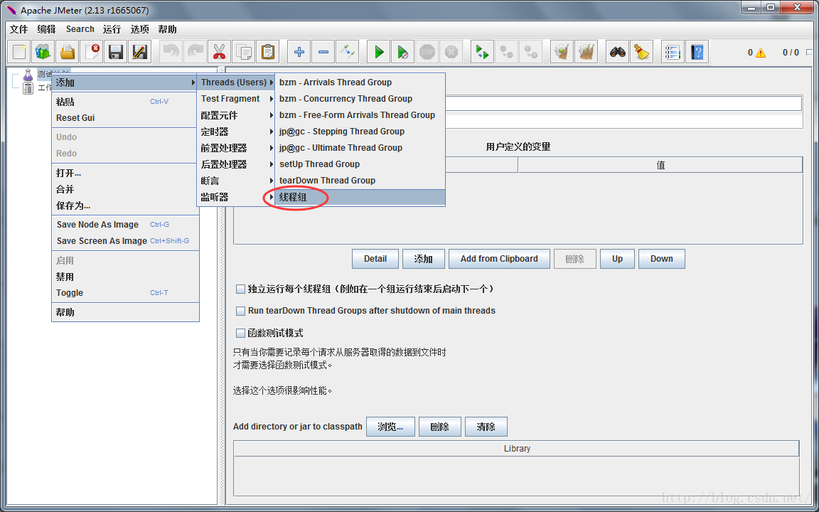Click the red Stop sign icon

pos(427,52)
